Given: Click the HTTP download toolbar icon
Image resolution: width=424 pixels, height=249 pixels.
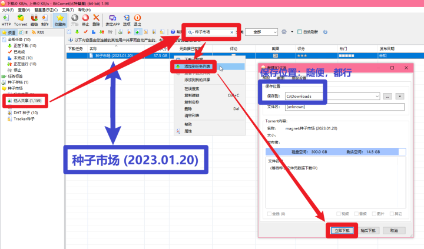Looking at the screenshot, I should point(6,20).
